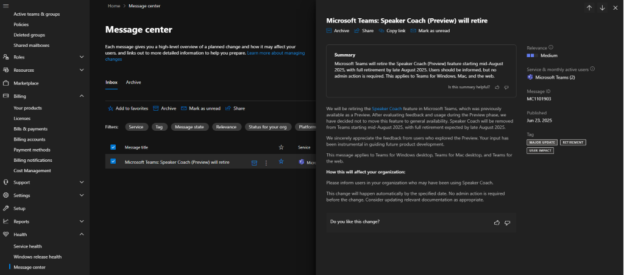Click the Marketplace bag icon
This screenshot has width=624, height=275.
pyautogui.click(x=5, y=83)
